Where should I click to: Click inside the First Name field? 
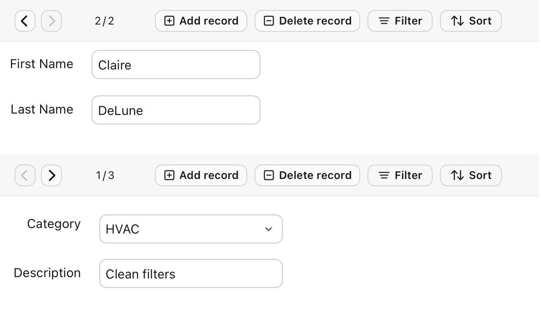[x=176, y=65]
